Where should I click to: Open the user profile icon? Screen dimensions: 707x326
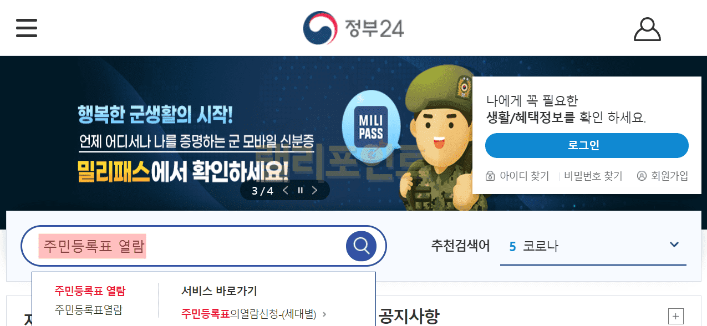click(x=647, y=29)
